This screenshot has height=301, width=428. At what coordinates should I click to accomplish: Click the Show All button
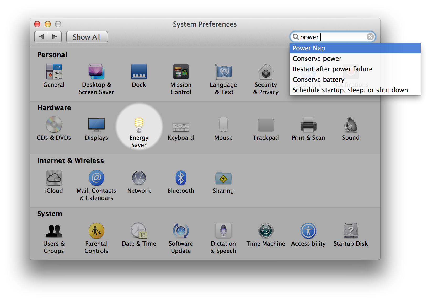pyautogui.click(x=87, y=37)
